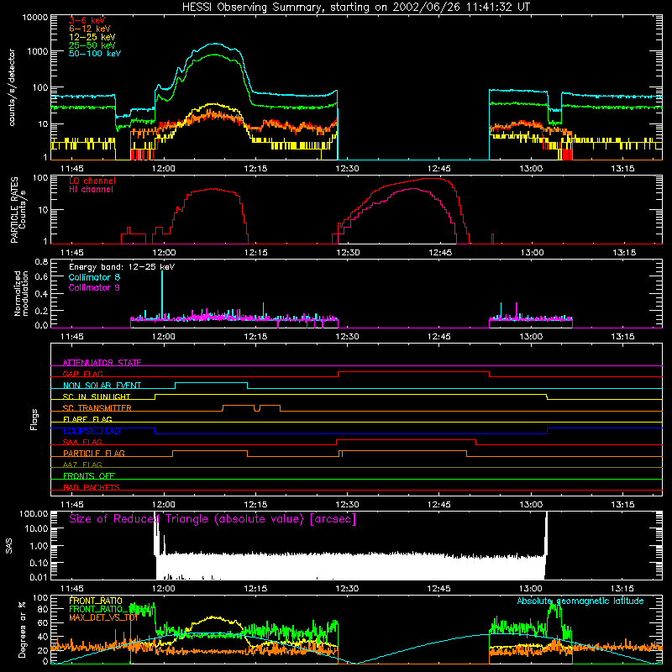Select the SAA_FLAG label

point(82,442)
